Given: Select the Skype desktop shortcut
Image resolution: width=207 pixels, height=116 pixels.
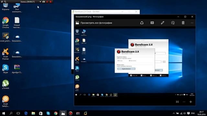Looking at the screenshot, I should [x=5, y=69].
